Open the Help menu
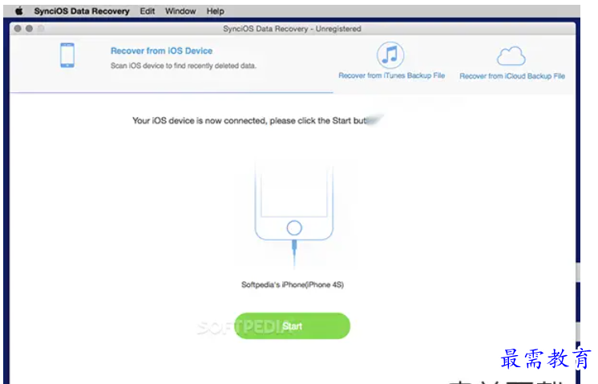The height and width of the screenshot is (384, 598). (215, 11)
